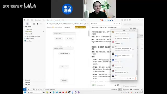Open Composer 1.5 dropdown below chat input

click(102, 85)
